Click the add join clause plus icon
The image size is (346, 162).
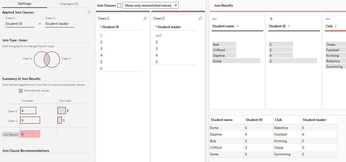click(x=89, y=12)
